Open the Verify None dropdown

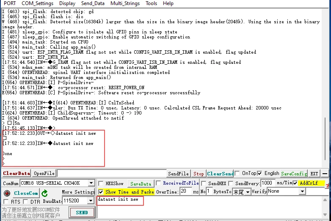coord(302,191)
